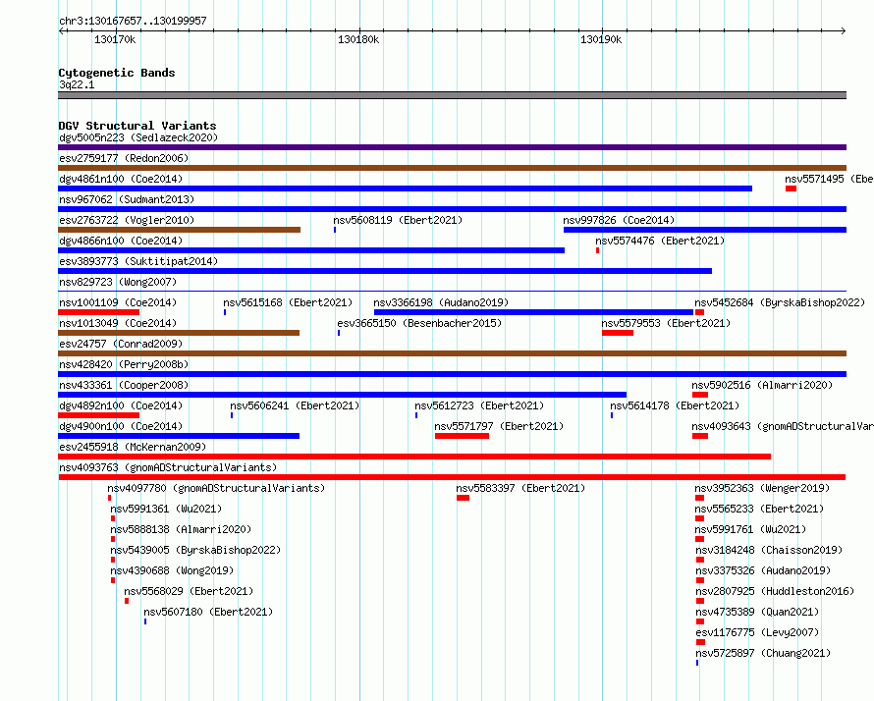Click the 130180k ruler position label
The image size is (874, 701).
click(358, 39)
